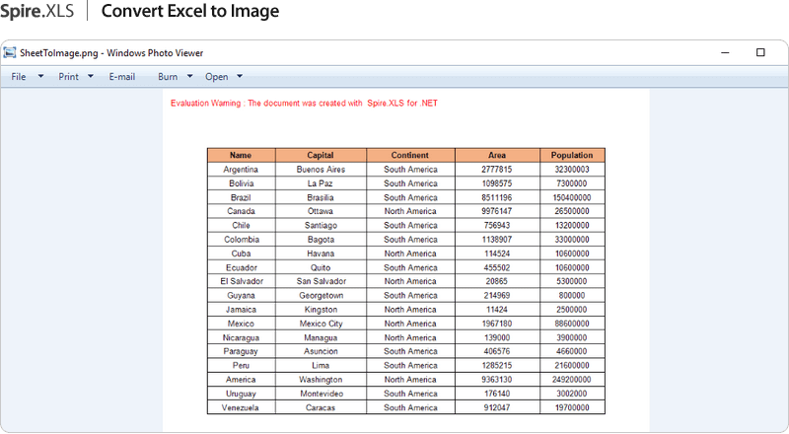
Task: Open the File menu
Action: [19, 77]
